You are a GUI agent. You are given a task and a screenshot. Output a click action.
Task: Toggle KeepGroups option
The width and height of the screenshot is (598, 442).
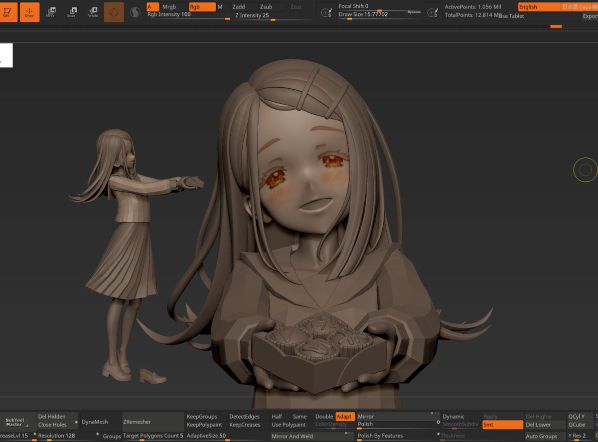click(x=206, y=417)
